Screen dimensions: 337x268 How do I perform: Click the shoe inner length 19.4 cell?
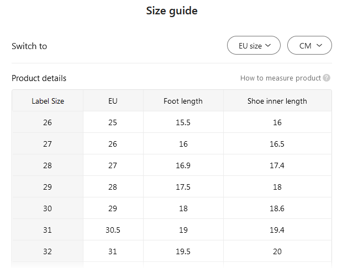point(277,230)
